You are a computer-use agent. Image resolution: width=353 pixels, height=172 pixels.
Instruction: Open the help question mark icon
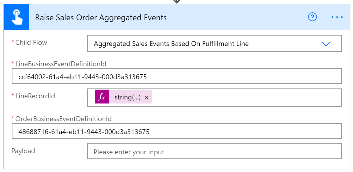pyautogui.click(x=312, y=17)
